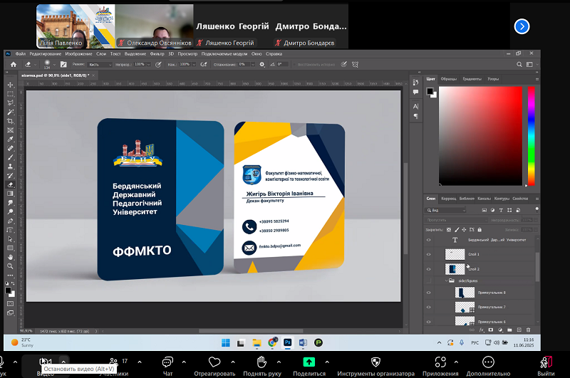
Task: Switch to the Каналы tab
Action: [484, 199]
